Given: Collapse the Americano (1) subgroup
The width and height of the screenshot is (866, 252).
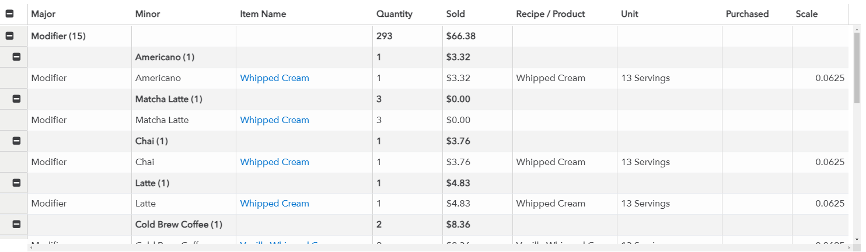Looking at the screenshot, I should pyautogui.click(x=16, y=57).
